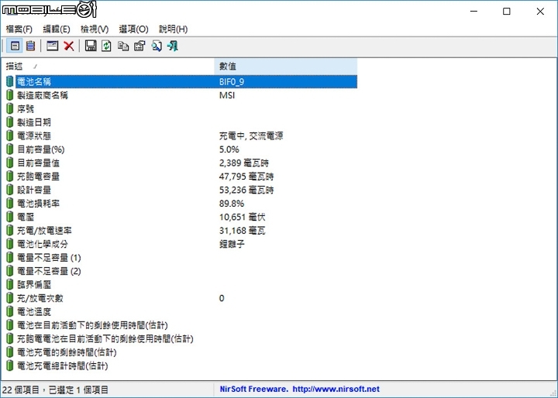Click the 5.0% value cell
This screenshot has width=558, height=398.
click(229, 149)
